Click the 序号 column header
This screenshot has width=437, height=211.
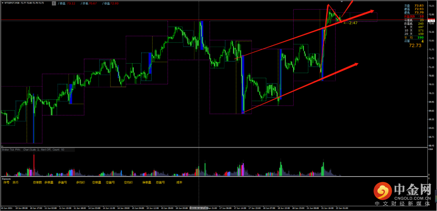coord(6,182)
